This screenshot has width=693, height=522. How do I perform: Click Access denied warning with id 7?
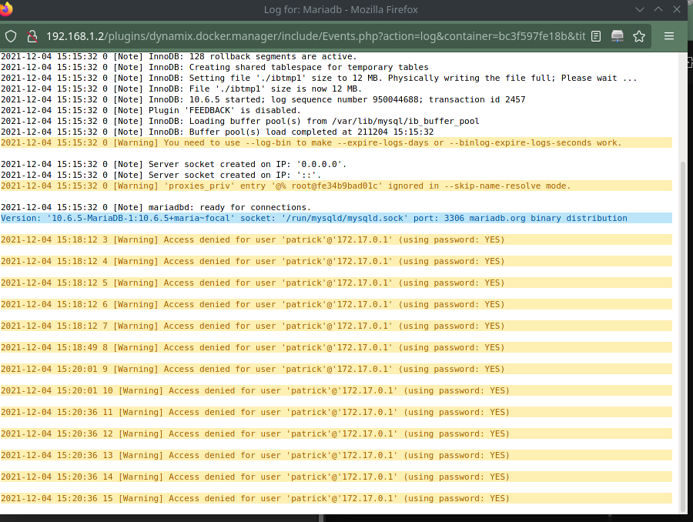(x=336, y=326)
